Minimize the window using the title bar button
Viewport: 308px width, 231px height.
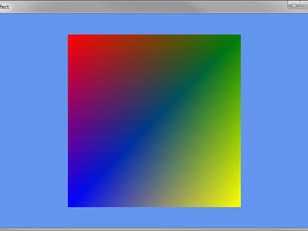point(294,5)
